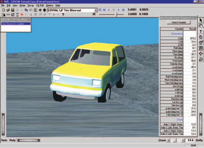The height and width of the screenshot is (148, 204).
Task: Click the Zoom slider track
Action: click(x=176, y=140)
